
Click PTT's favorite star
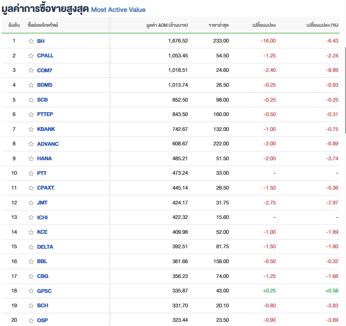(31, 173)
